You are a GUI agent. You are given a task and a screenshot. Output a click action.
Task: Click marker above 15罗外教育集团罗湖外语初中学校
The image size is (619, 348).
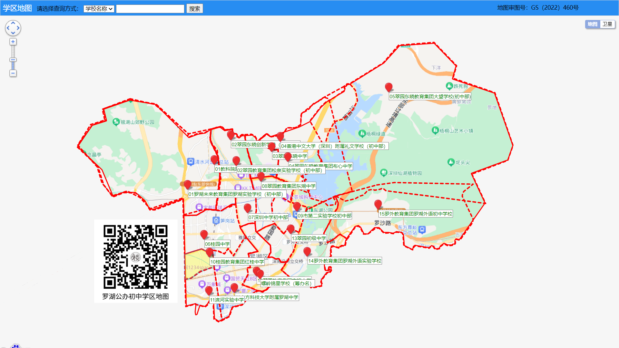(x=378, y=204)
